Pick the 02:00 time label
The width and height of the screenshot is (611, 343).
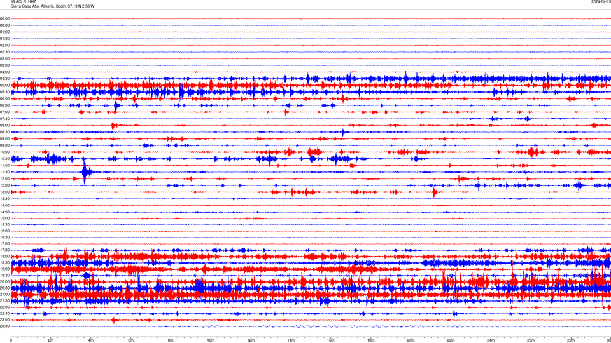point(4,45)
